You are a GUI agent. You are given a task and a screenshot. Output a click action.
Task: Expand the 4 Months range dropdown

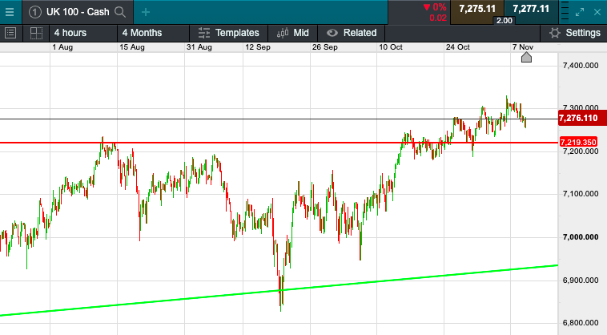(x=142, y=33)
